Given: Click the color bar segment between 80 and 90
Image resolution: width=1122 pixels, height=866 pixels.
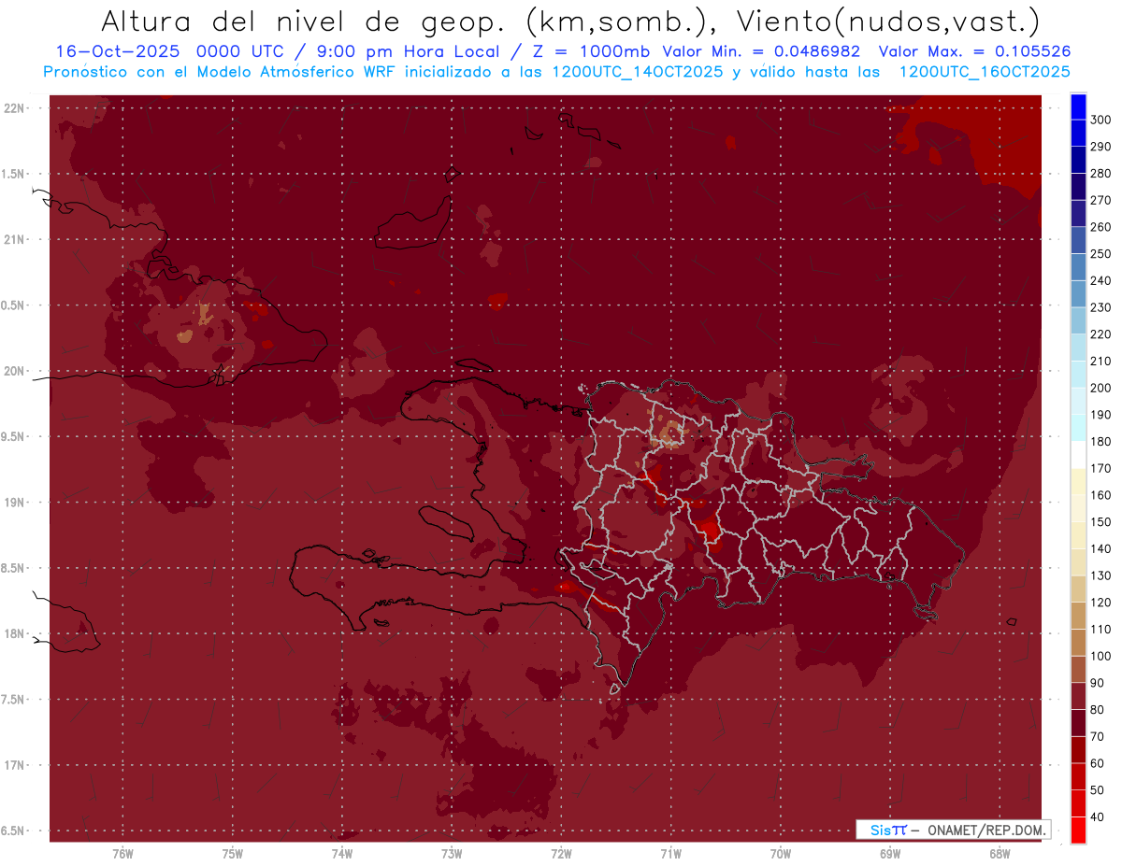Looking at the screenshot, I should tap(1078, 697).
